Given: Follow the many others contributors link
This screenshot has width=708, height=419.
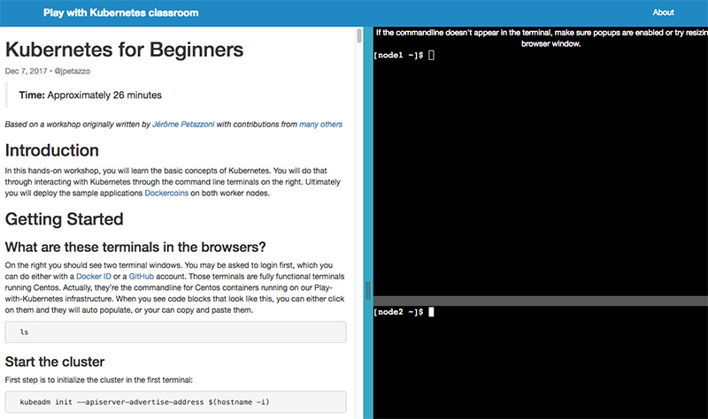Looking at the screenshot, I should pyautogui.click(x=320, y=124).
